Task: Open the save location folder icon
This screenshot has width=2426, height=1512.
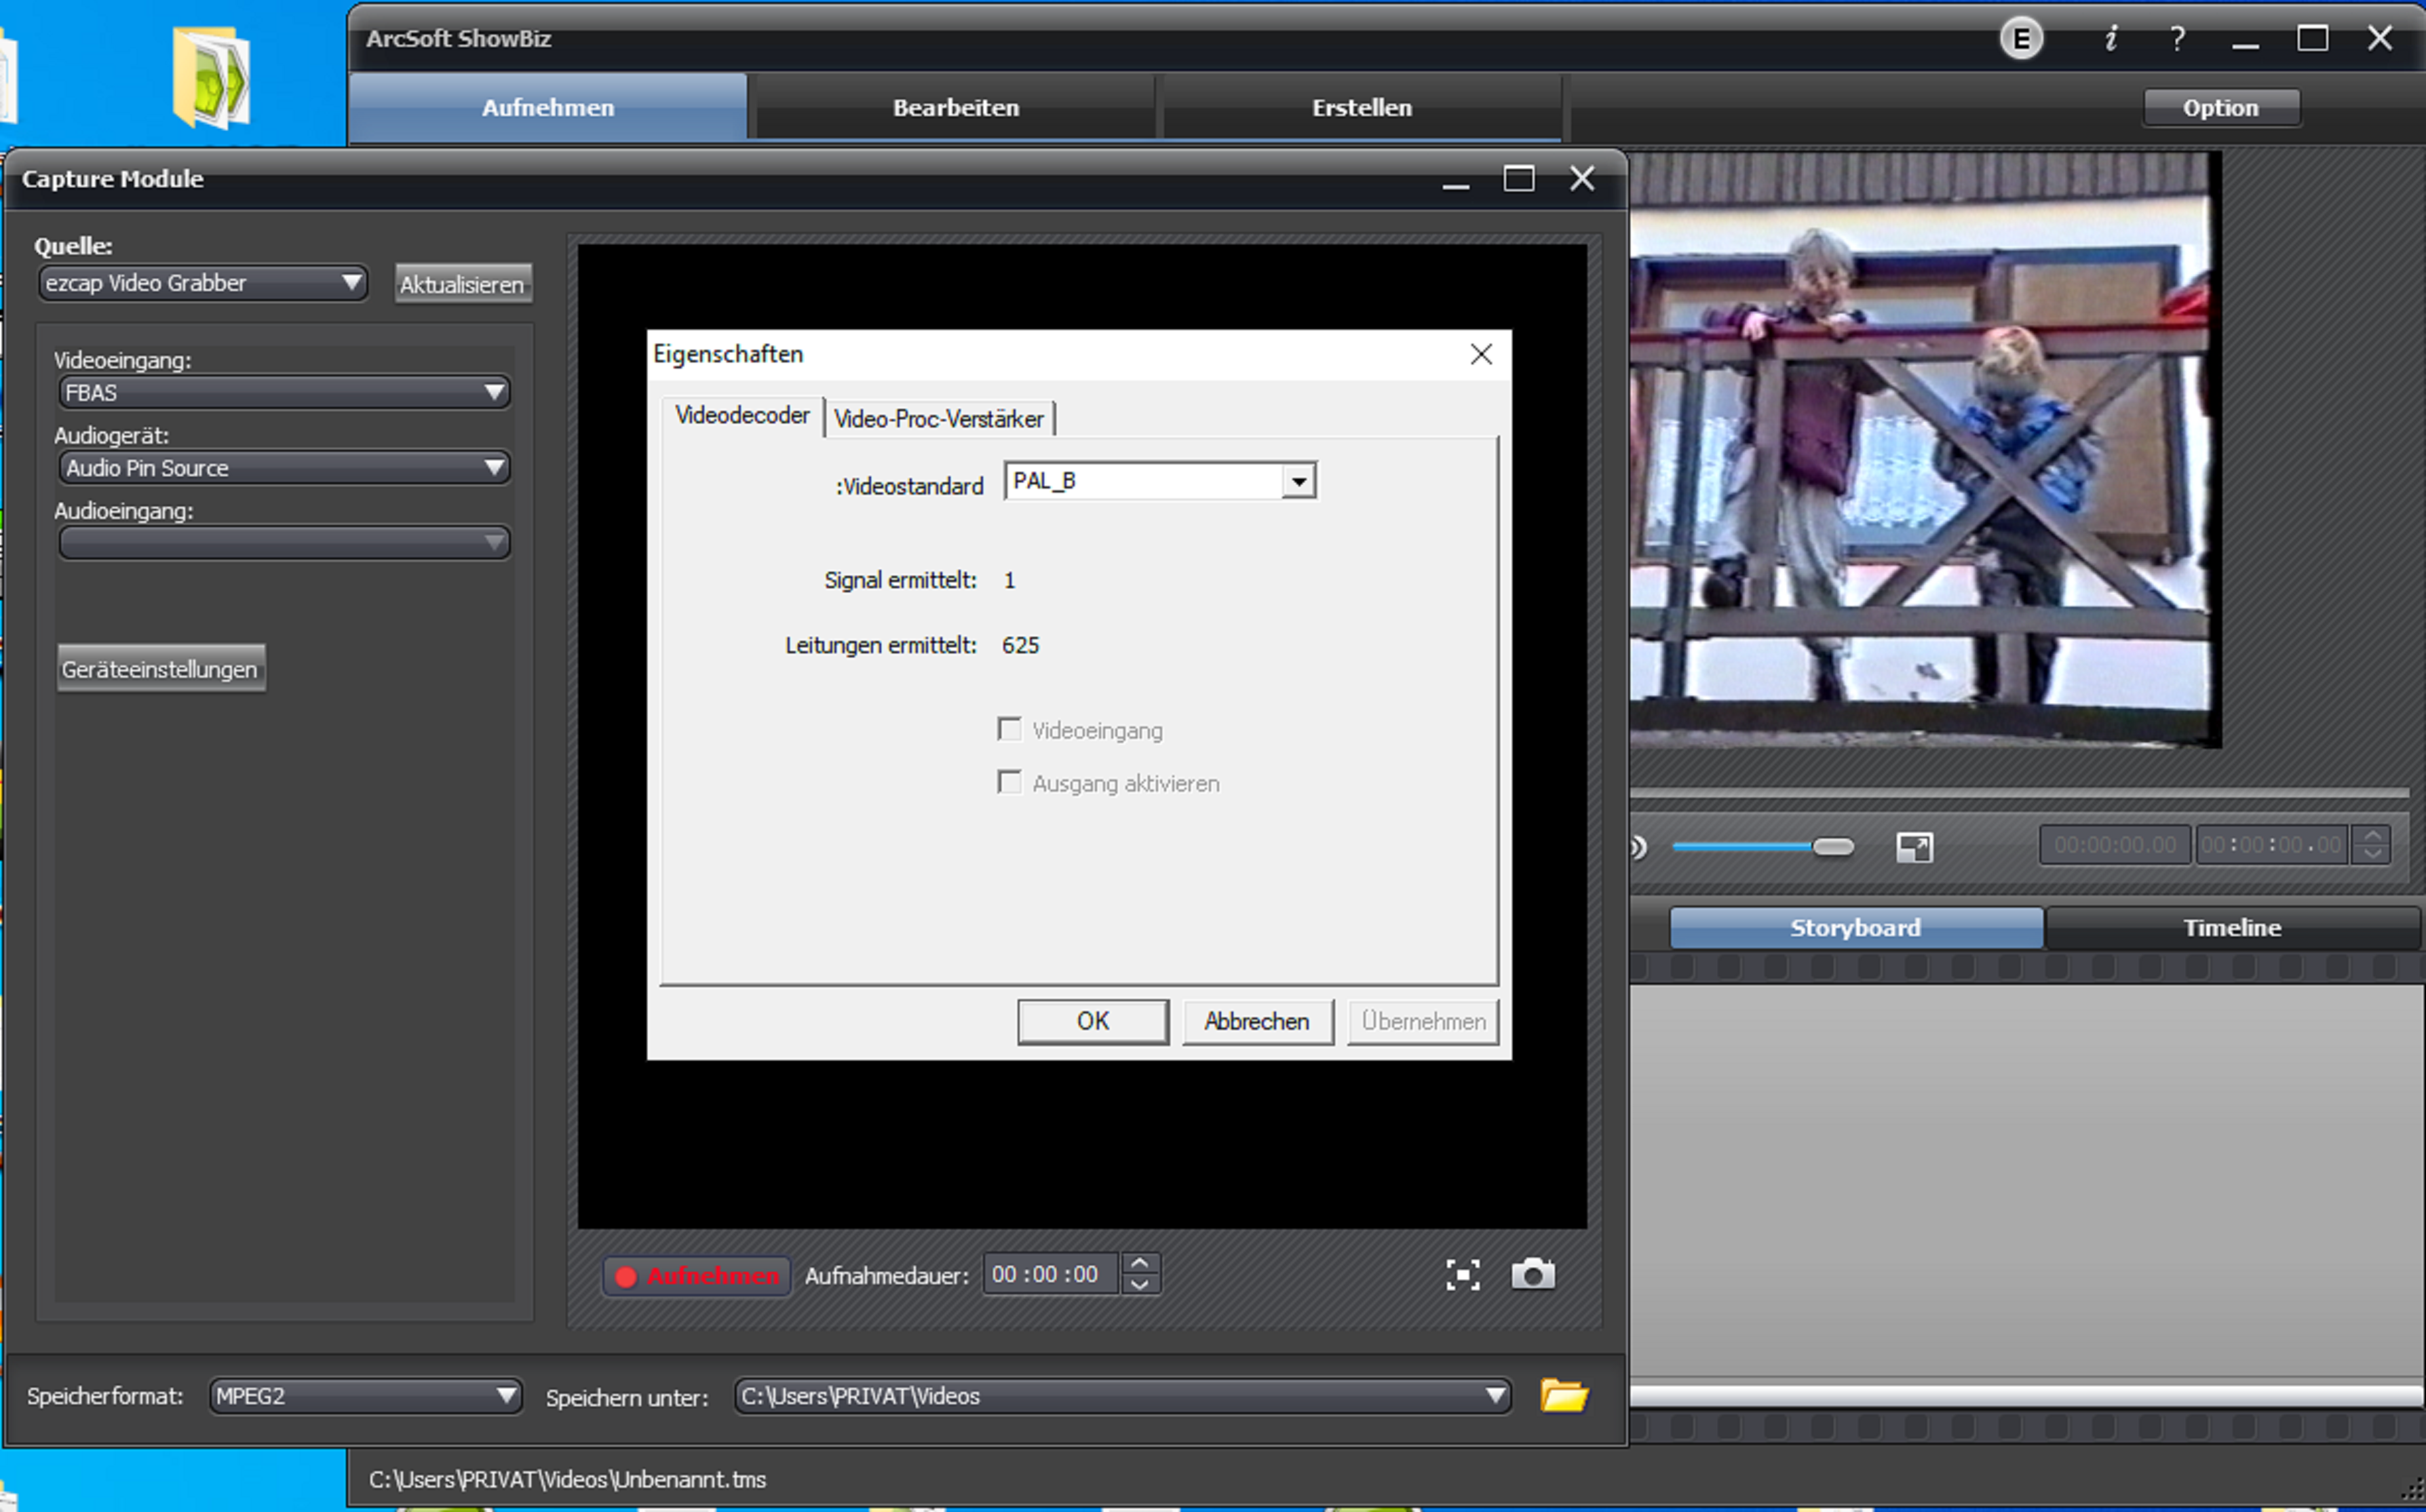Action: click(1564, 1395)
